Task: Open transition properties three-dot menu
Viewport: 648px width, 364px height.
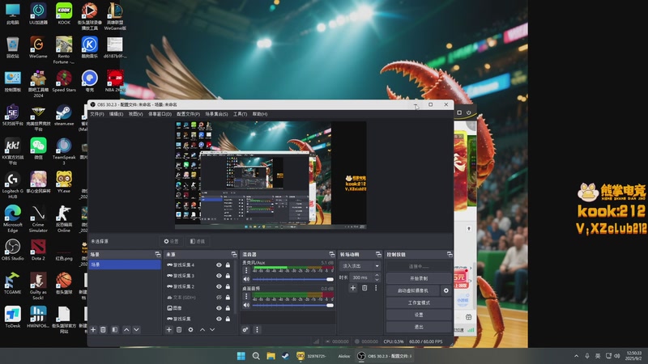Action: [376, 288]
